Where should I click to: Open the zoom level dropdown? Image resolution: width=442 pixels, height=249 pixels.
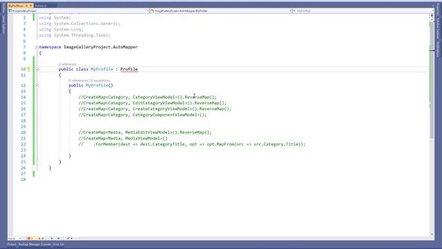(x=15, y=239)
